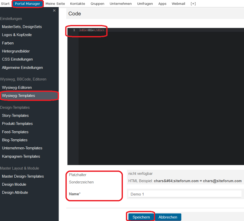Open Meine Seite in the top navigation
Screen dimensions: 244x221
point(55,4)
